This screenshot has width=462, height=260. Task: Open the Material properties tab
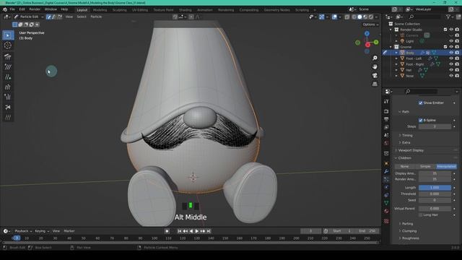(x=386, y=211)
